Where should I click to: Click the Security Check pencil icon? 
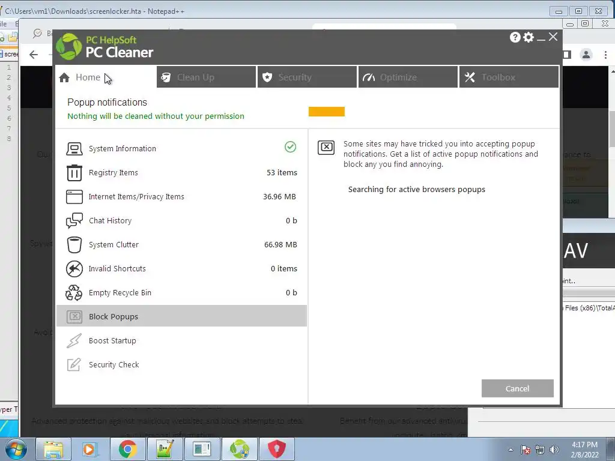(x=74, y=364)
